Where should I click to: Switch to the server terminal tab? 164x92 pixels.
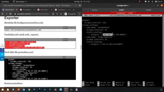click(x=95, y=10)
